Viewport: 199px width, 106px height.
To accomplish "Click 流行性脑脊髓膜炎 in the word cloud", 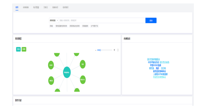I will [154, 59].
